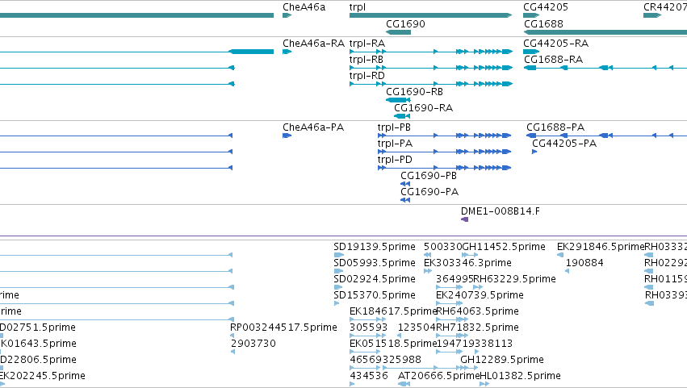Click the RH64063.5prime EST label
The height and width of the screenshot is (388, 687).
pos(478,312)
